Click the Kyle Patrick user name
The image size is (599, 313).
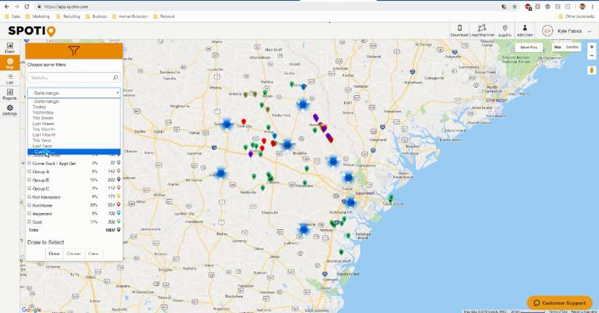point(569,31)
